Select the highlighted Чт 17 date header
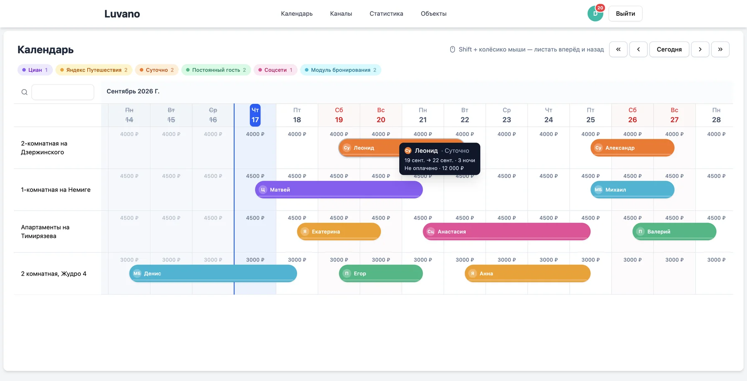 (255, 115)
